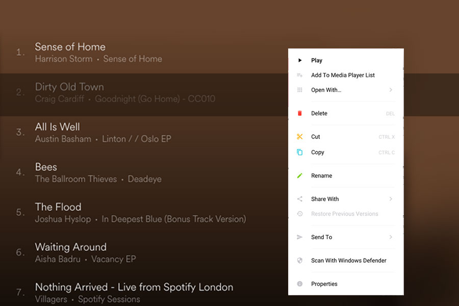Image resolution: width=459 pixels, height=306 pixels.
Task: Expand the Share With submenu arrow
Action: point(391,199)
